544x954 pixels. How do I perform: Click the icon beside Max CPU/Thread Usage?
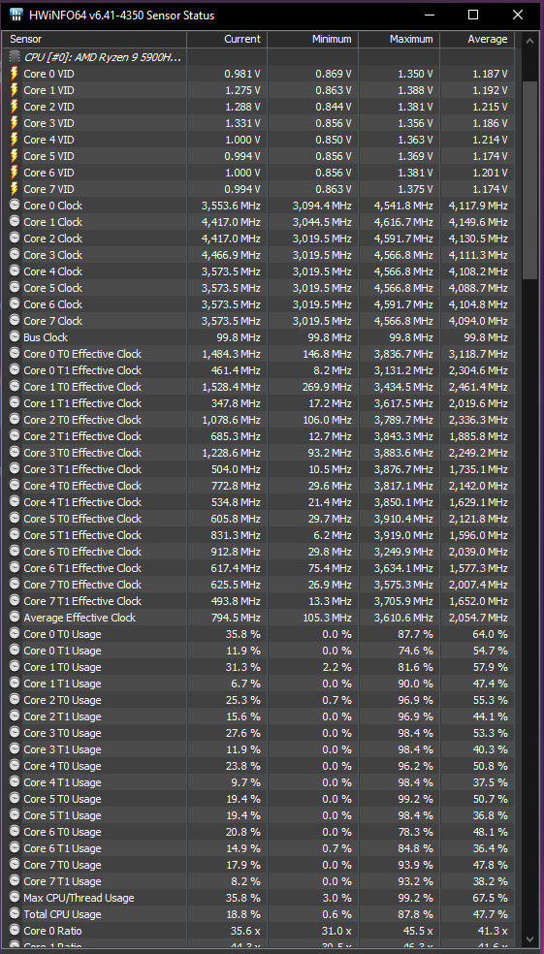tap(15, 898)
